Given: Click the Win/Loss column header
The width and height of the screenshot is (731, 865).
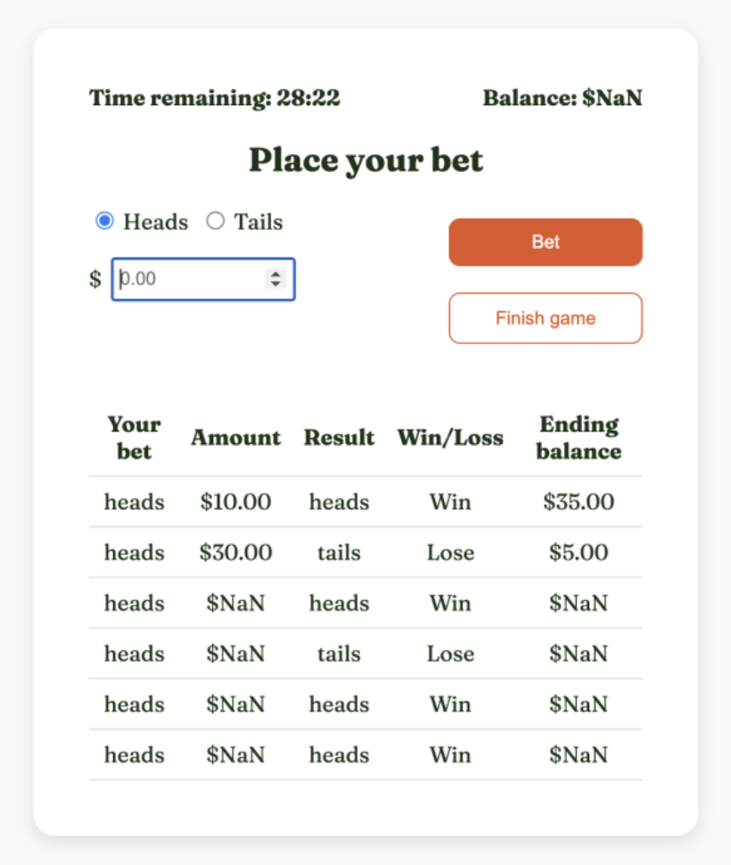Looking at the screenshot, I should pos(450,438).
